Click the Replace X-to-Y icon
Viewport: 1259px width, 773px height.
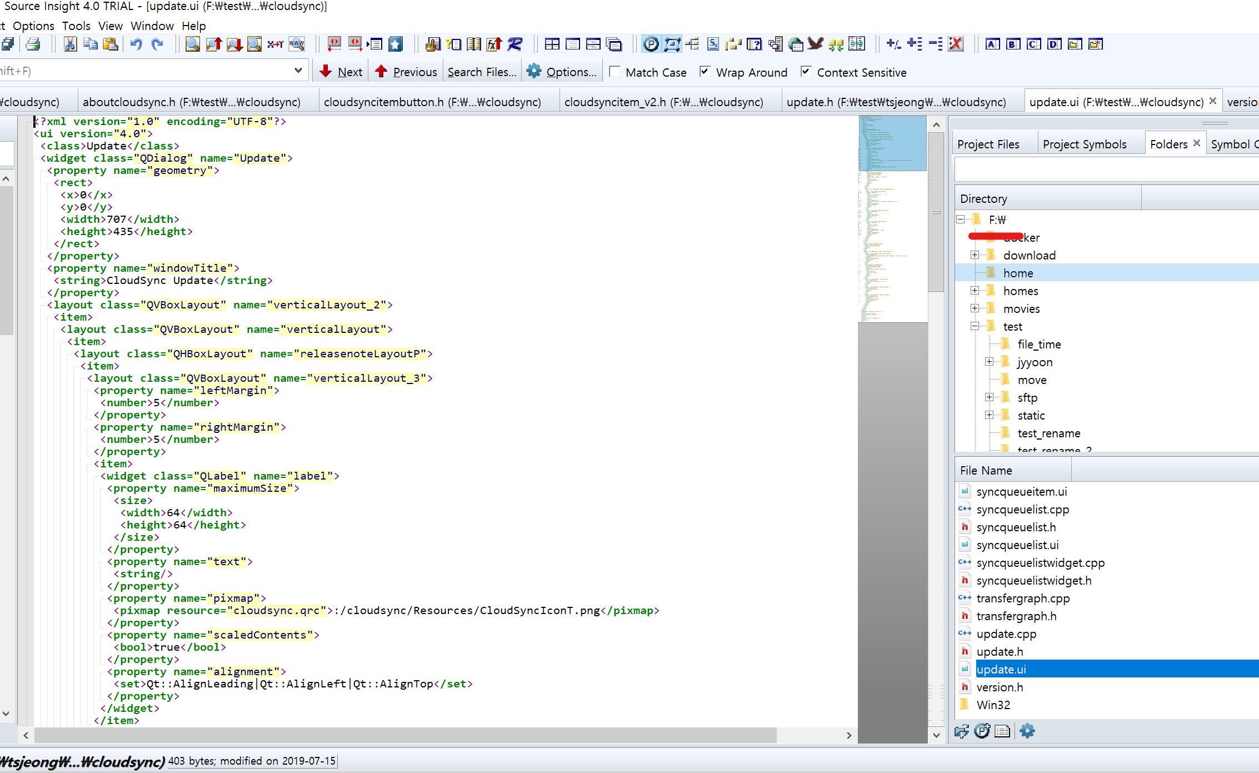coord(276,44)
